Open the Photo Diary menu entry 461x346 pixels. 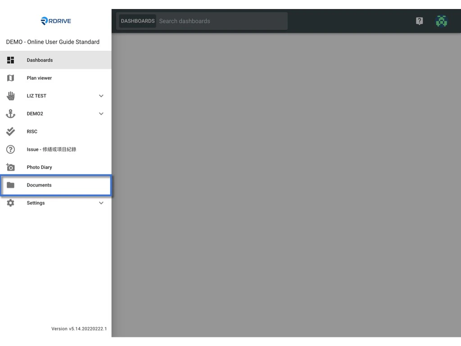(x=39, y=167)
